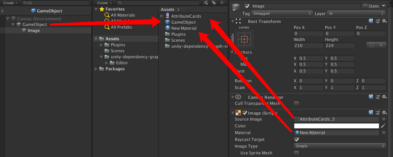Open the Project panel Create dropdown
Screen dimensions: 393x157
pyautogui.click(x=104, y=3)
